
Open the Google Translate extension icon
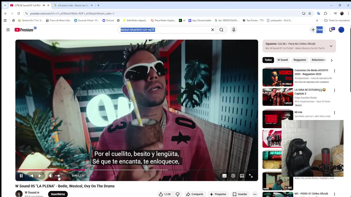coord(318,13)
